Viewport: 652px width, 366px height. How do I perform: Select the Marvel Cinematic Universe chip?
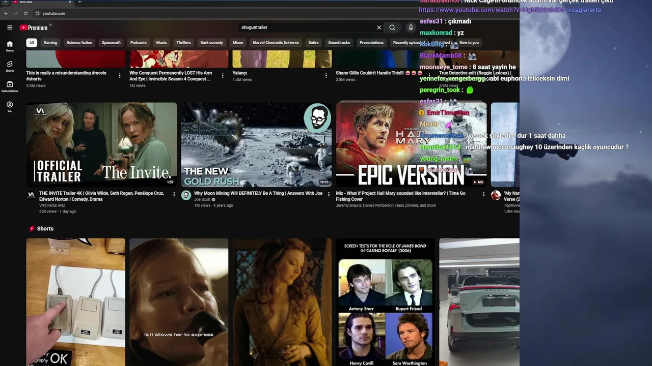click(x=276, y=43)
